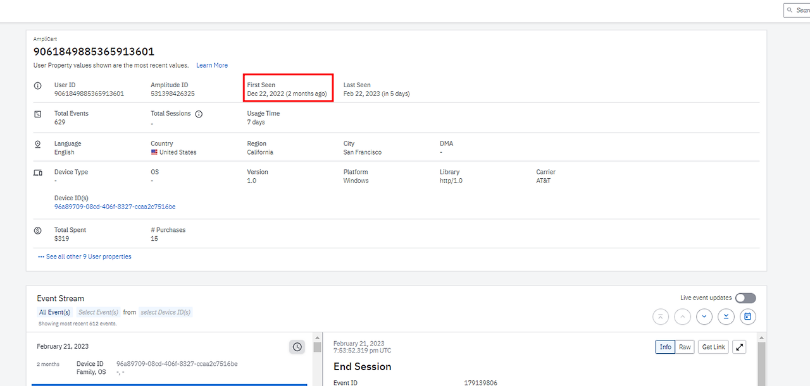Click Total Events value 629
The width and height of the screenshot is (810, 386).
pos(60,122)
